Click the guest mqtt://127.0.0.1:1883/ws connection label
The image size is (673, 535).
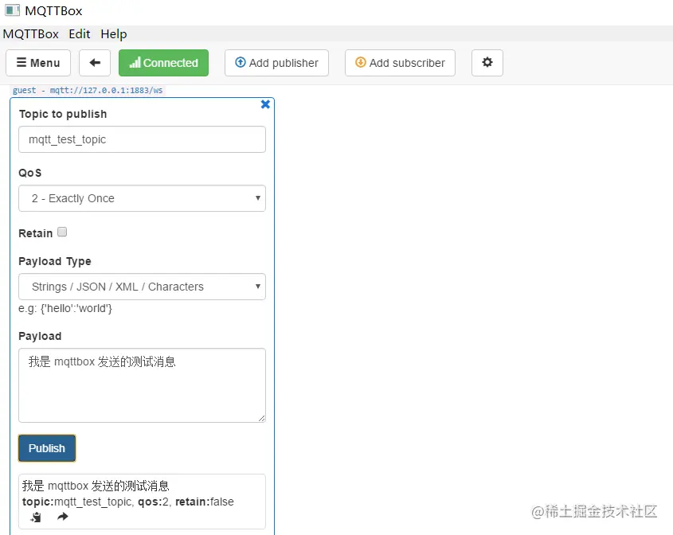click(88, 91)
